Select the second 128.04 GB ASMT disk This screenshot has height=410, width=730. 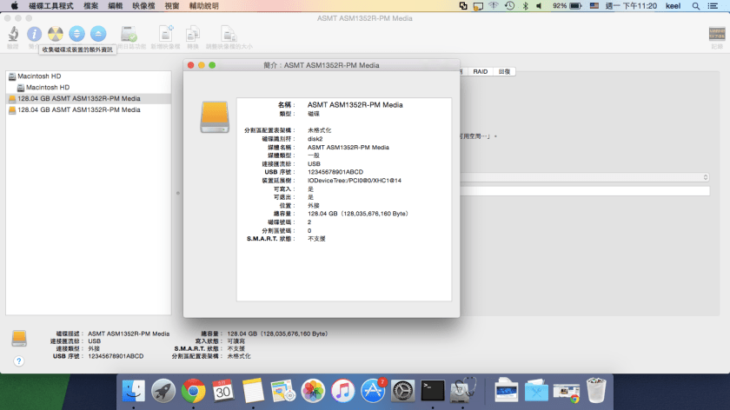pyautogui.click(x=78, y=110)
